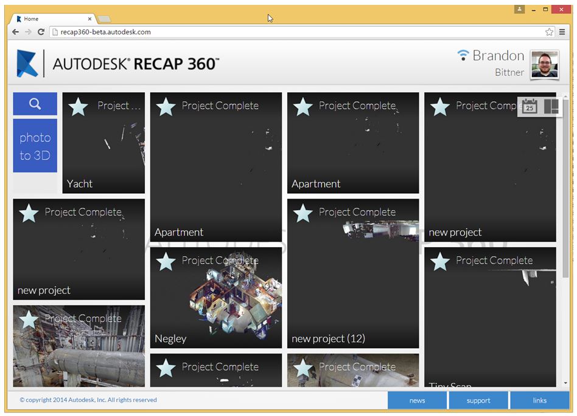Image resolution: width=577 pixels, height=416 pixels.
Task: Click the browser forward arrow
Action: 28,32
